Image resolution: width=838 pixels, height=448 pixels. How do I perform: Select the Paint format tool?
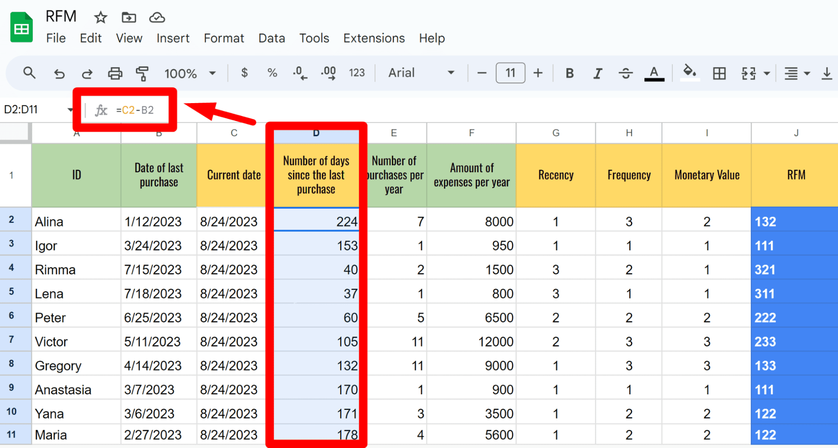tap(143, 73)
